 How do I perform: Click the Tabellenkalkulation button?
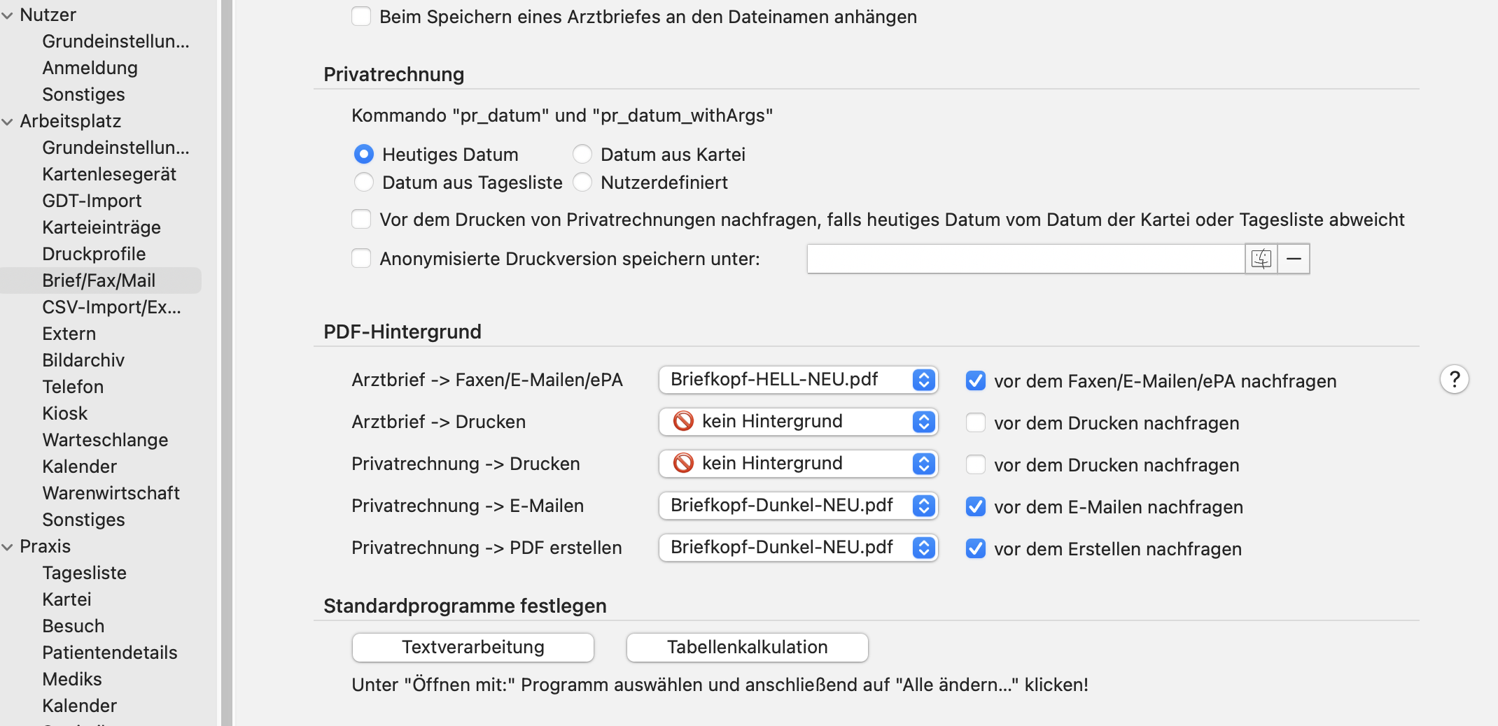click(748, 647)
